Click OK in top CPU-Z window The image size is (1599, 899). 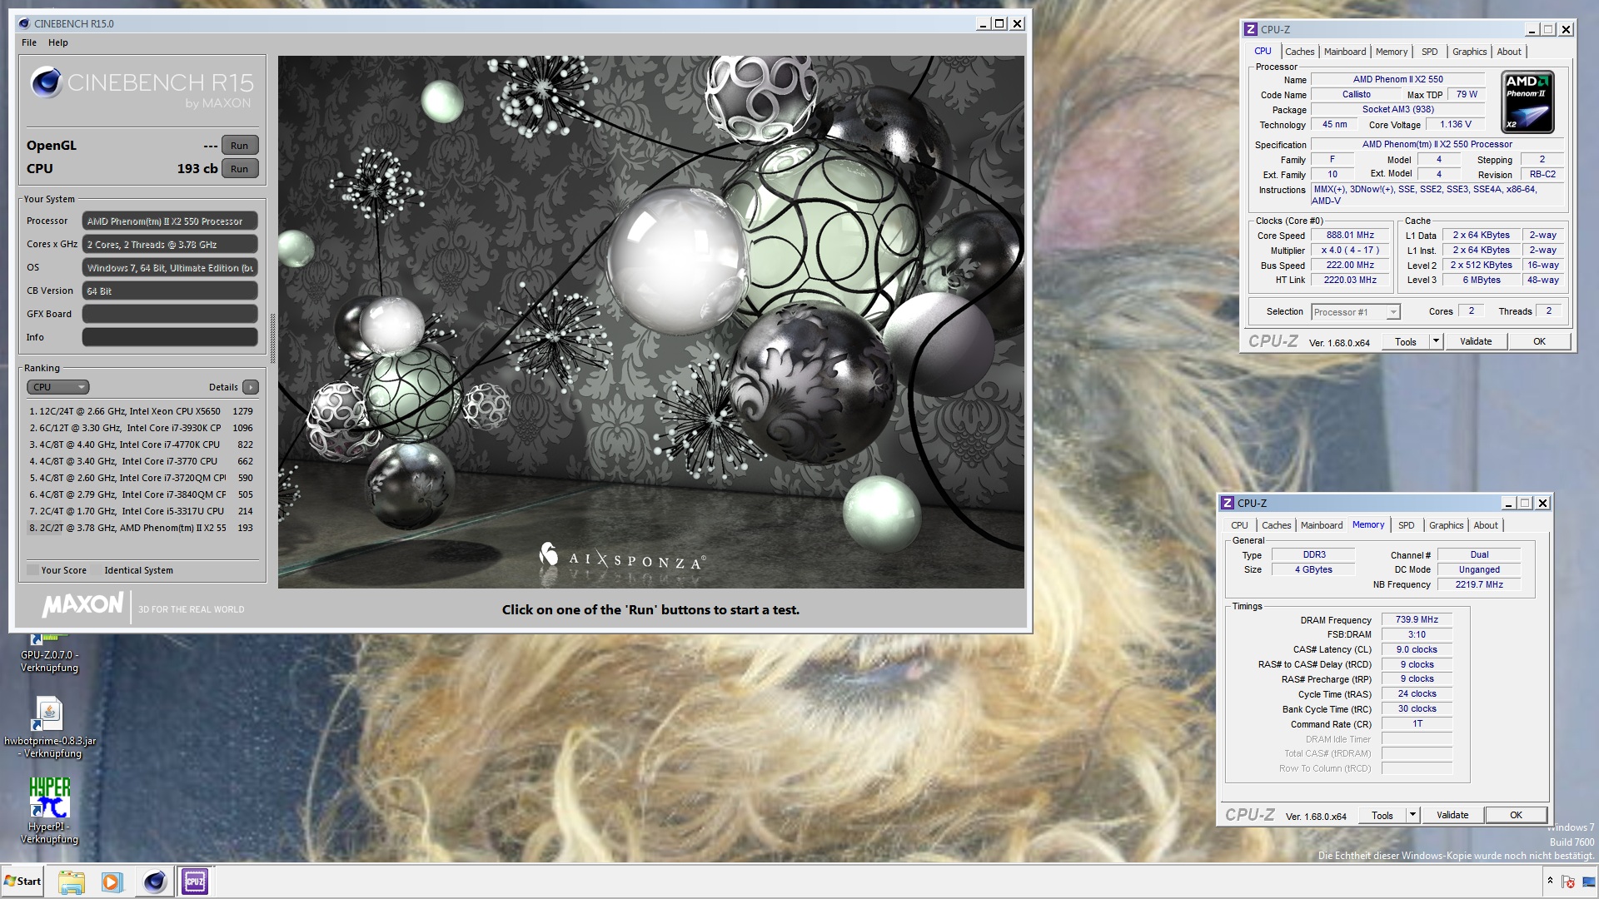[1539, 341]
